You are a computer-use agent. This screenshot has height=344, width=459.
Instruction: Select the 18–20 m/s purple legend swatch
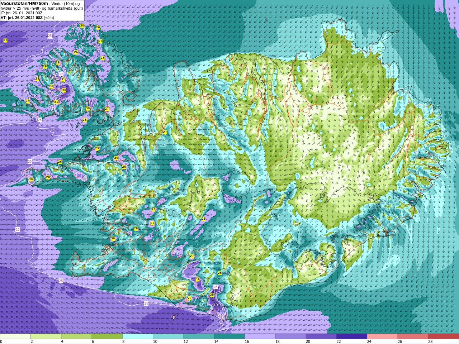[x=290, y=336]
